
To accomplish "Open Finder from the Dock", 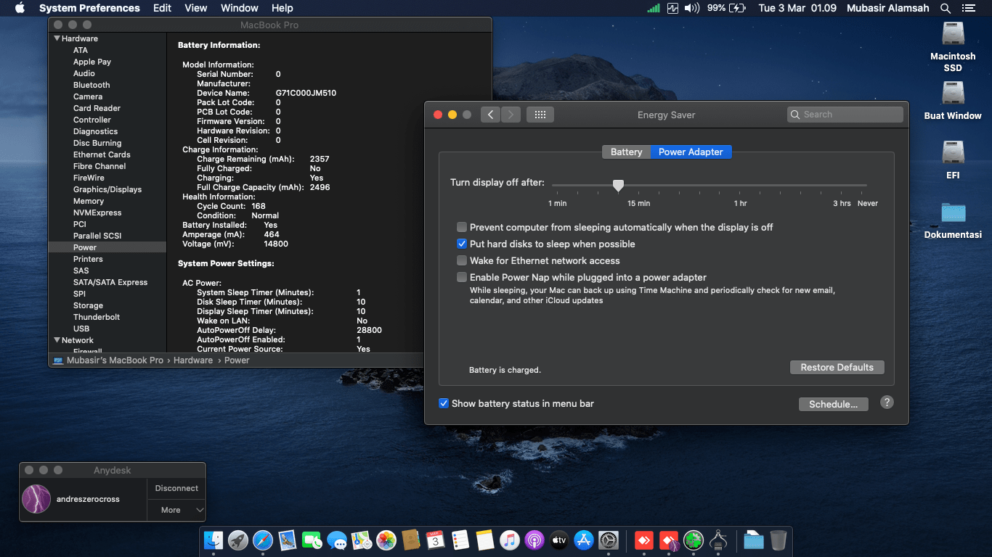I will [214, 540].
